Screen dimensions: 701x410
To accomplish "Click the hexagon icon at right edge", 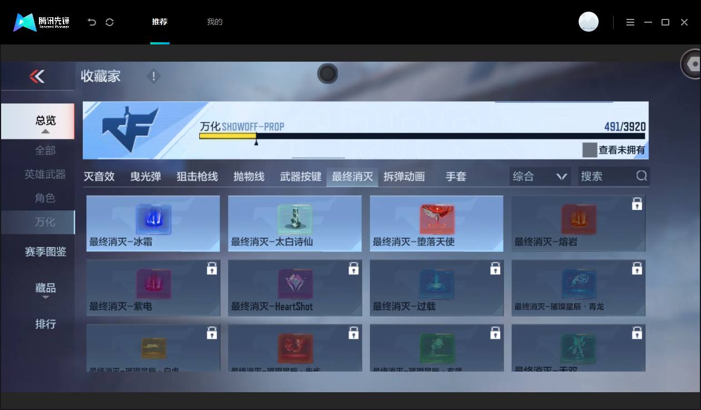I will (x=693, y=64).
